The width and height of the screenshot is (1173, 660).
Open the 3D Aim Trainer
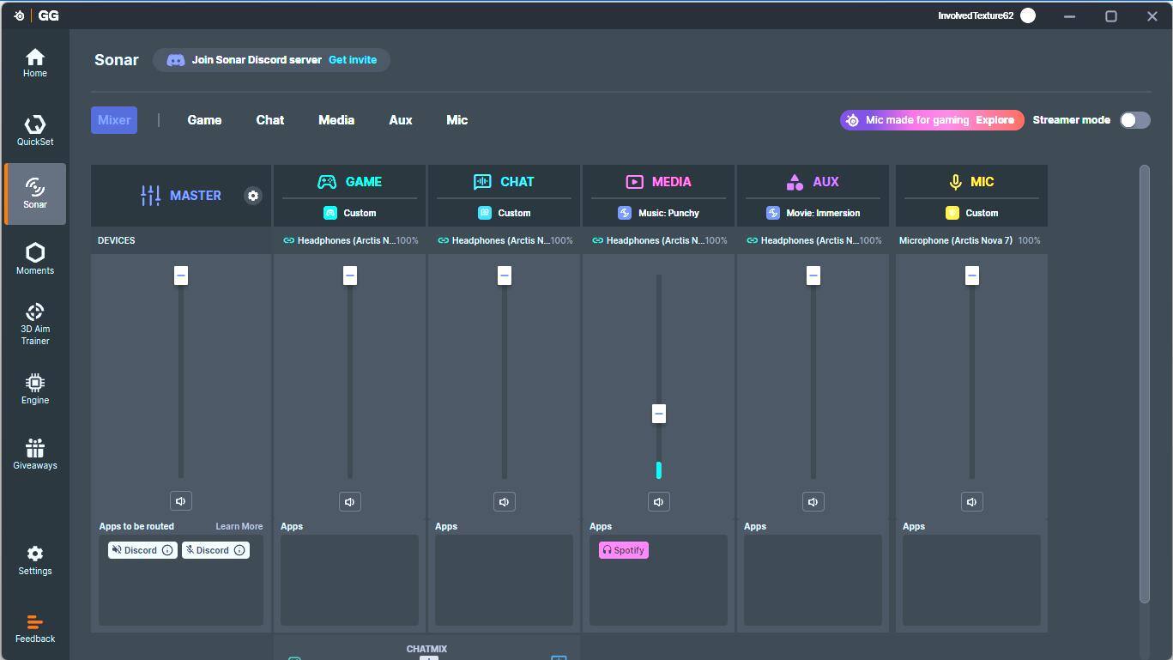click(x=35, y=323)
